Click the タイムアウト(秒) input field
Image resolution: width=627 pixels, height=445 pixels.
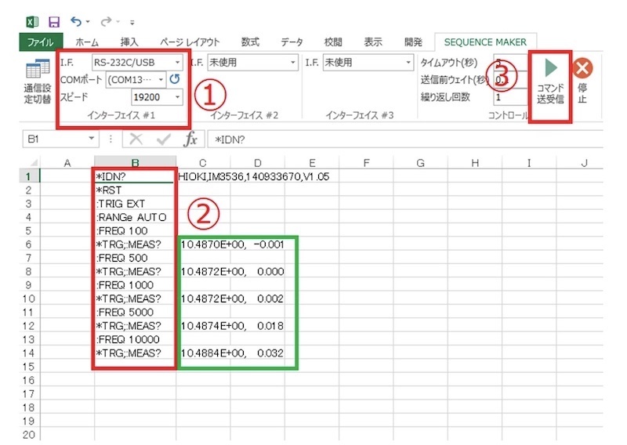(x=510, y=63)
